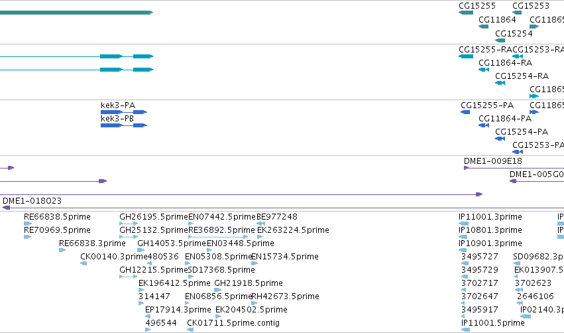Click the CG15254-PA protein feature
The image size is (564, 333).
(x=500, y=139)
